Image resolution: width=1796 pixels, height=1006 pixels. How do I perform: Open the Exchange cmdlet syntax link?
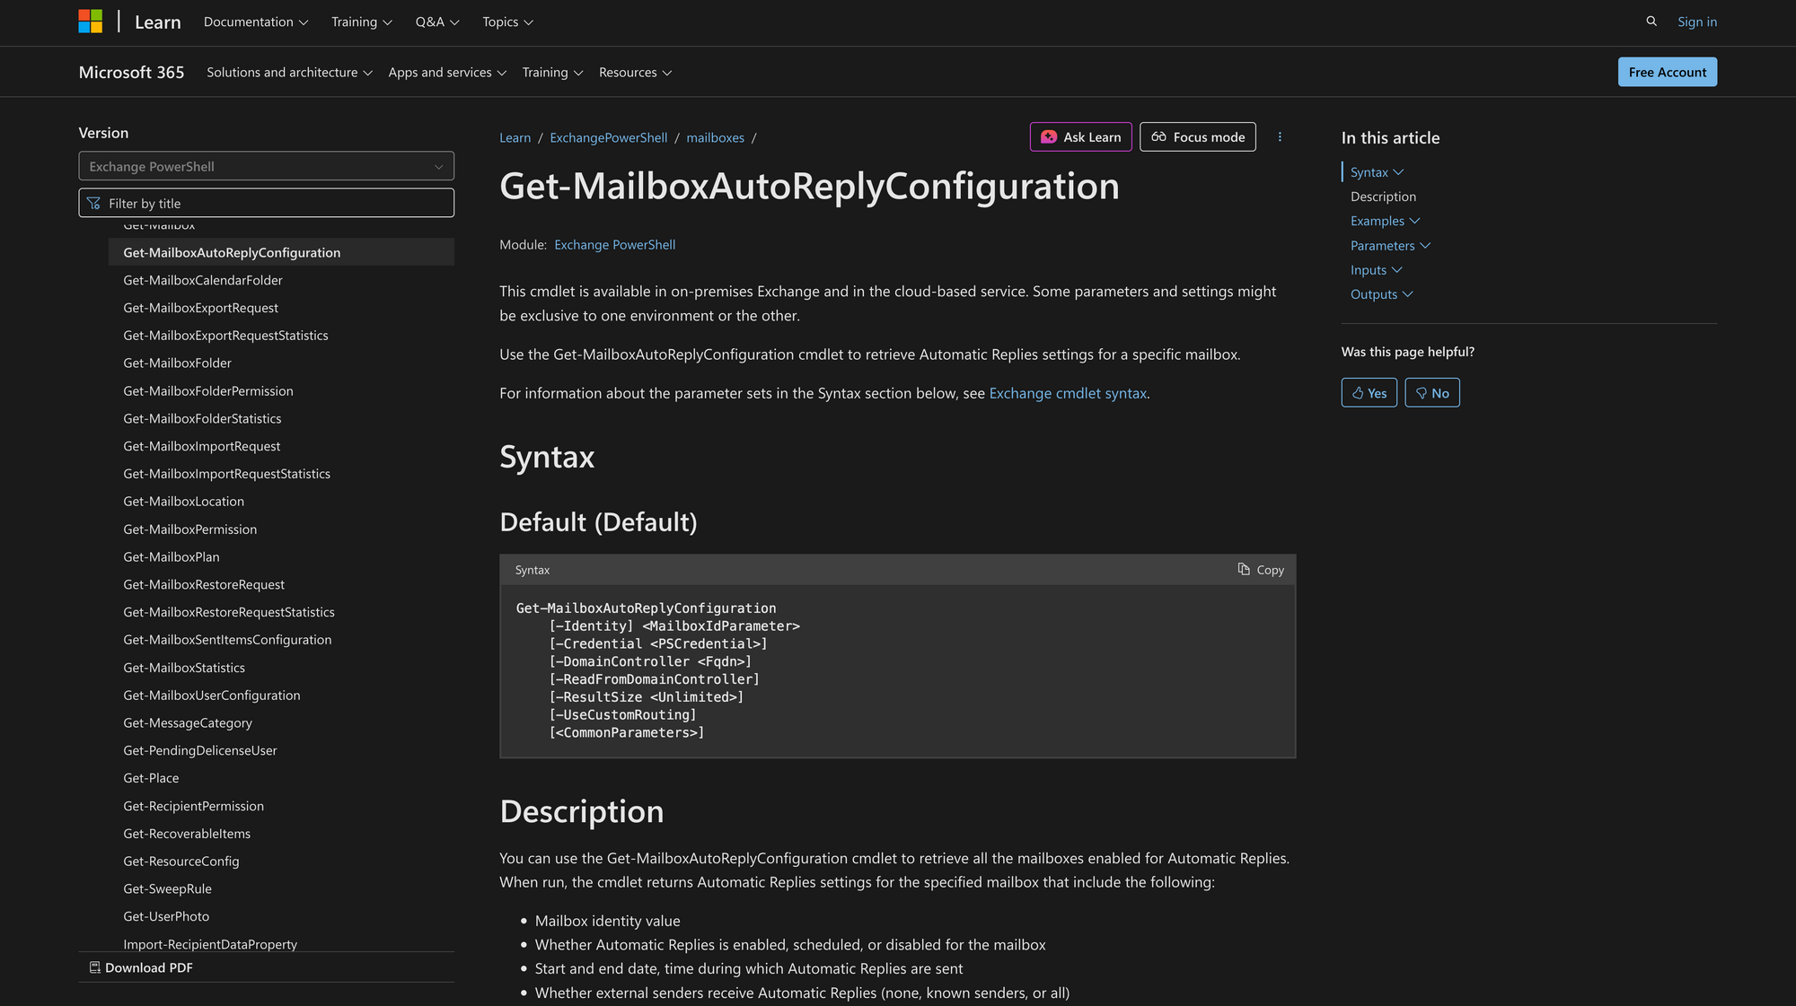pos(1067,393)
